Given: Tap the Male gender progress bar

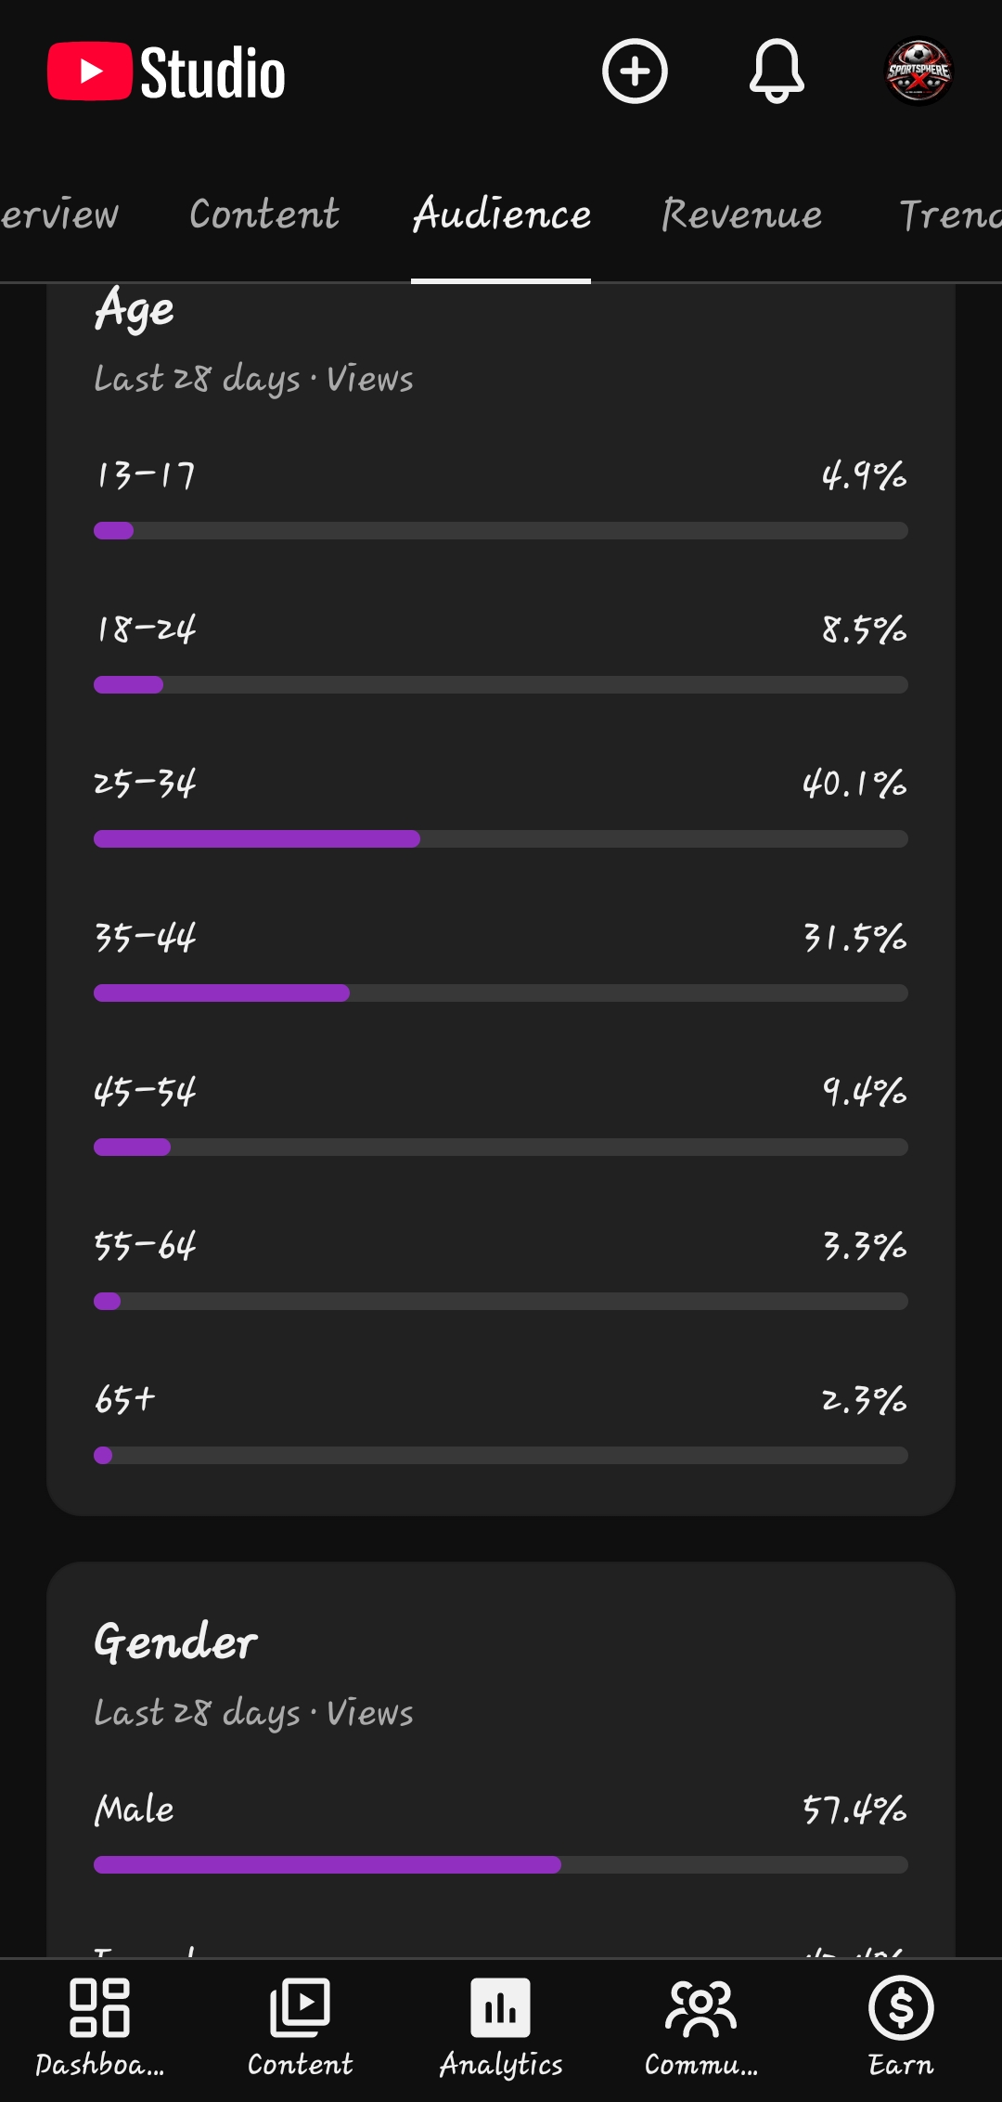Looking at the screenshot, I should click(x=501, y=1865).
